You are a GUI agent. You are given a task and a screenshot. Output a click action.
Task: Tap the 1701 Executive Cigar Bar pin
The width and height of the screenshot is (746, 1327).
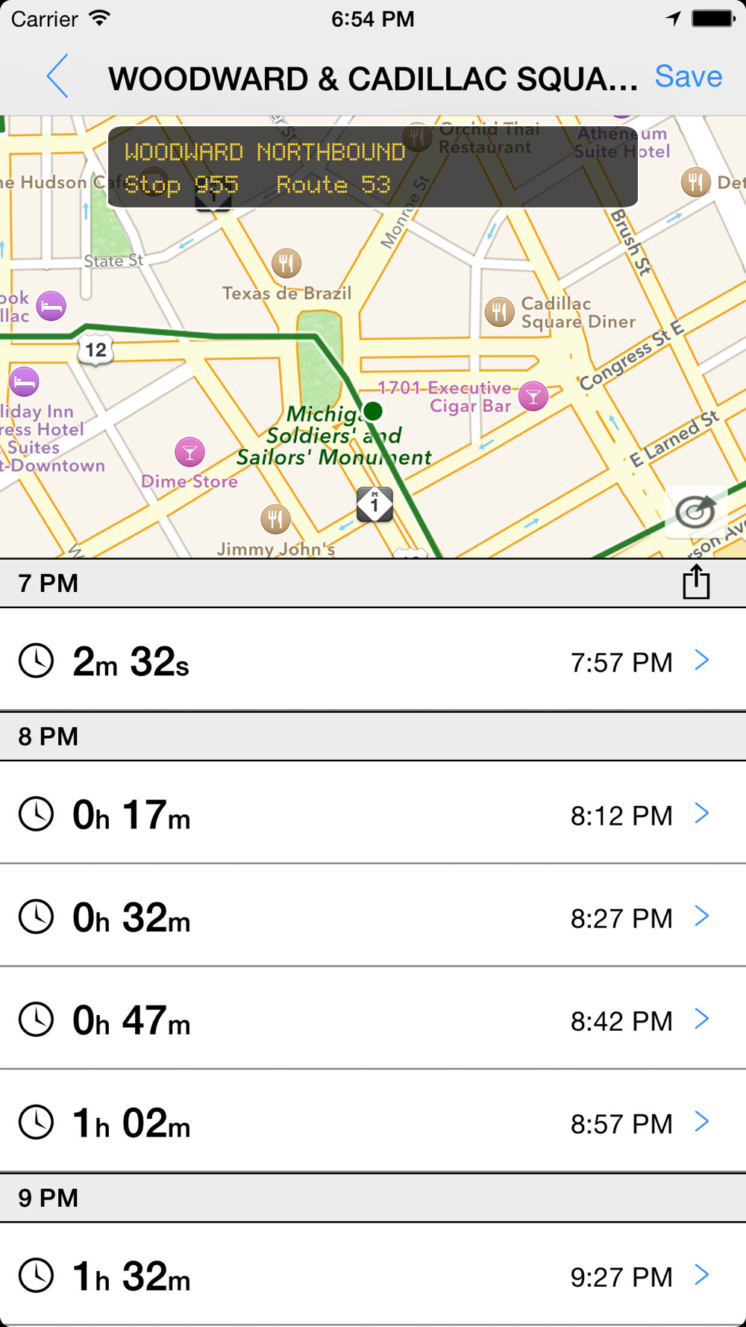point(533,396)
